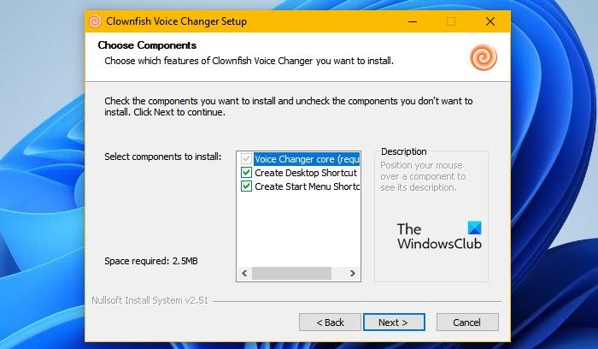Minimize the Clownfish setup window
This screenshot has height=349, width=598.
pos(412,21)
